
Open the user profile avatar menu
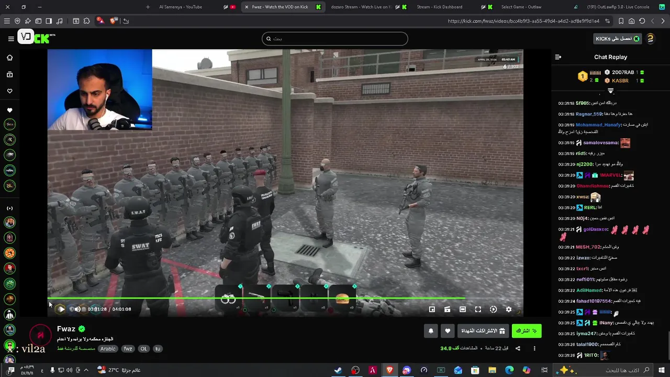click(650, 38)
